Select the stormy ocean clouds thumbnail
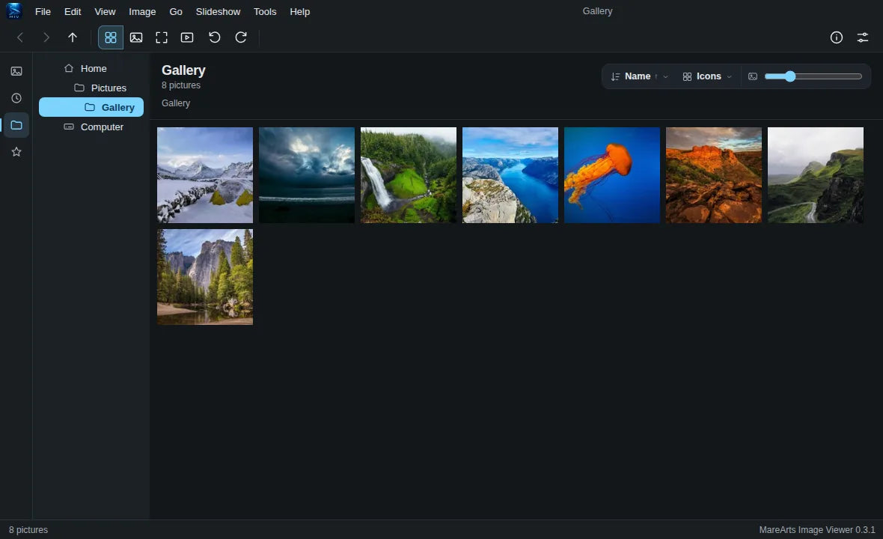This screenshot has width=883, height=539. pos(307,175)
